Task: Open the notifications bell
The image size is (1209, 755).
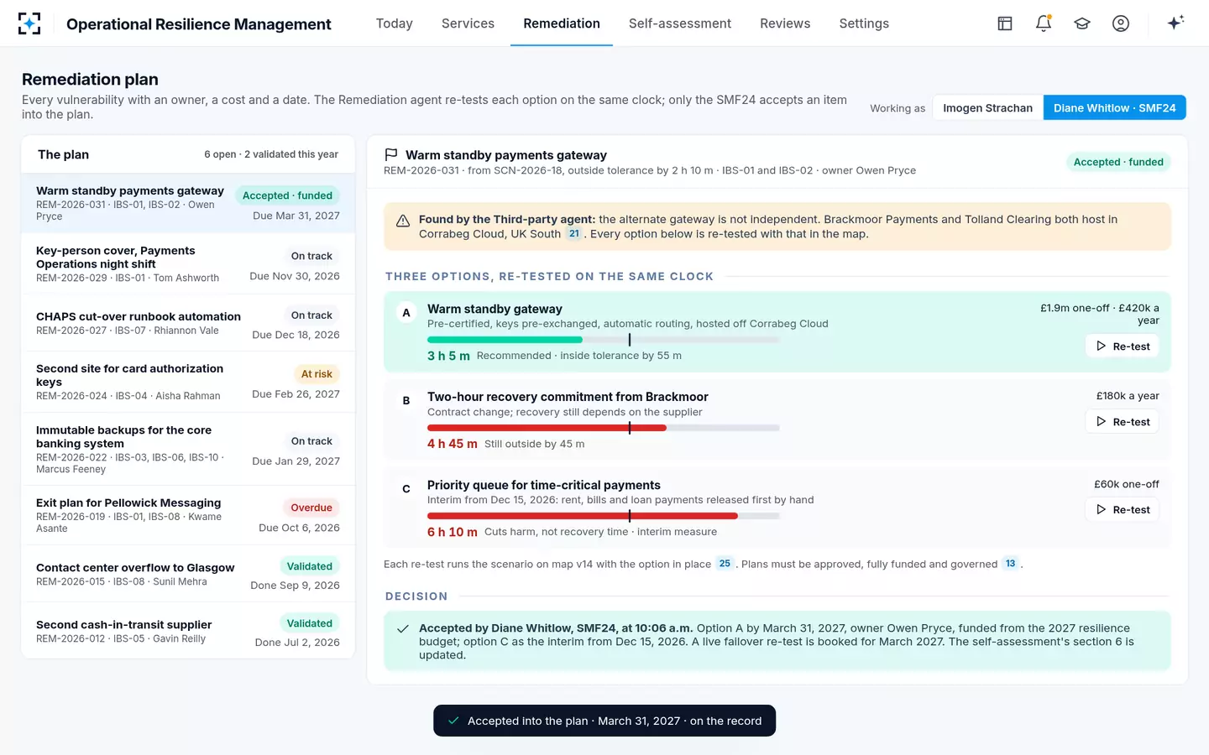Action: coord(1044,23)
